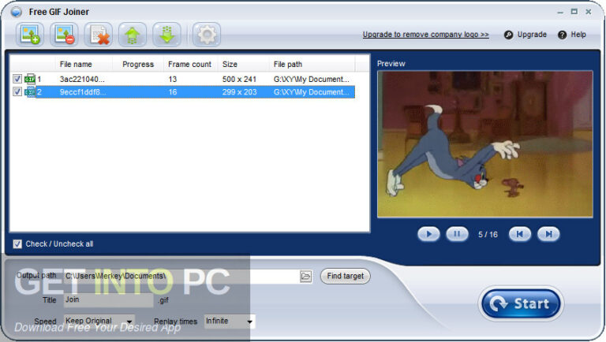Viewport: 606px width, 342px height.
Task: Minimize the Free GIF Joiner window
Action: pos(560,13)
